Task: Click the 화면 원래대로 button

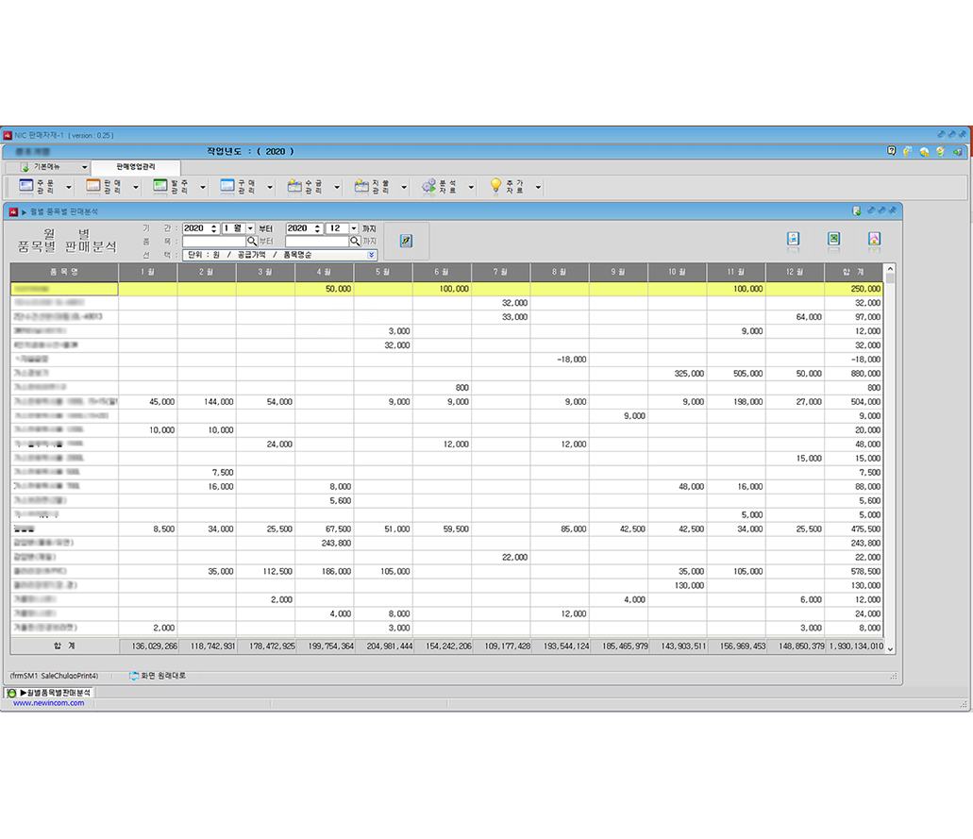Action: [157, 676]
